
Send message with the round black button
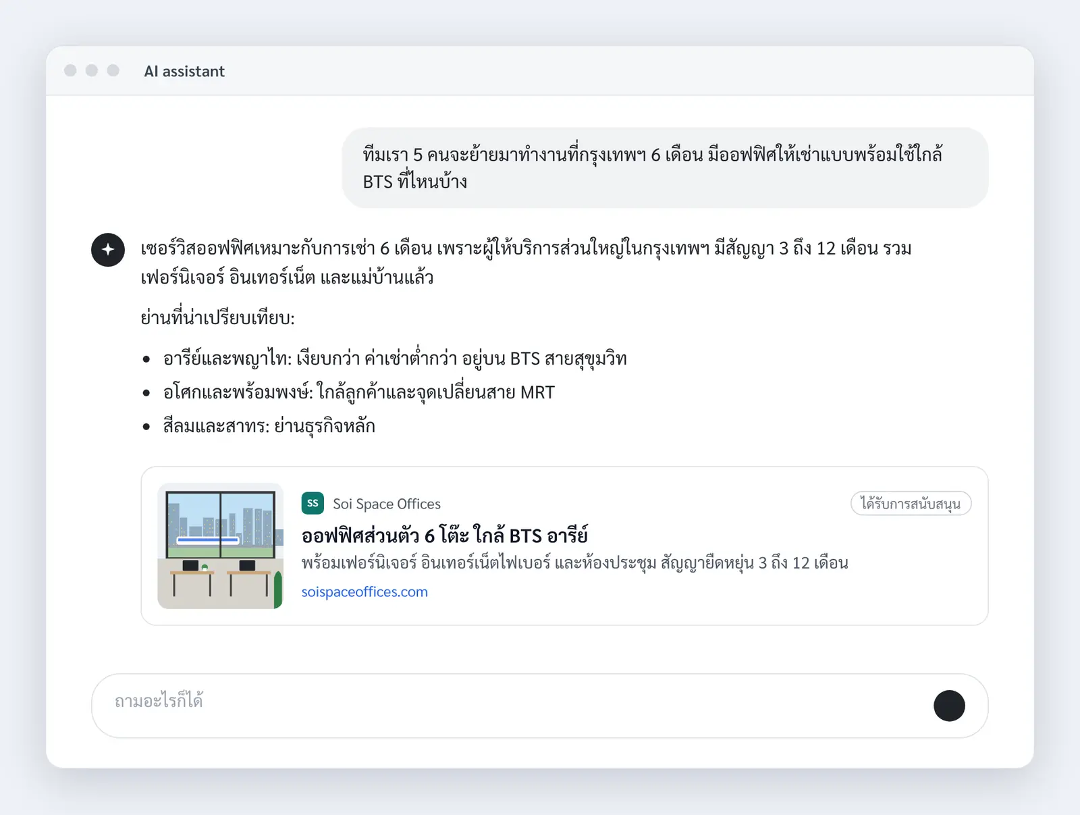pyautogui.click(x=949, y=706)
